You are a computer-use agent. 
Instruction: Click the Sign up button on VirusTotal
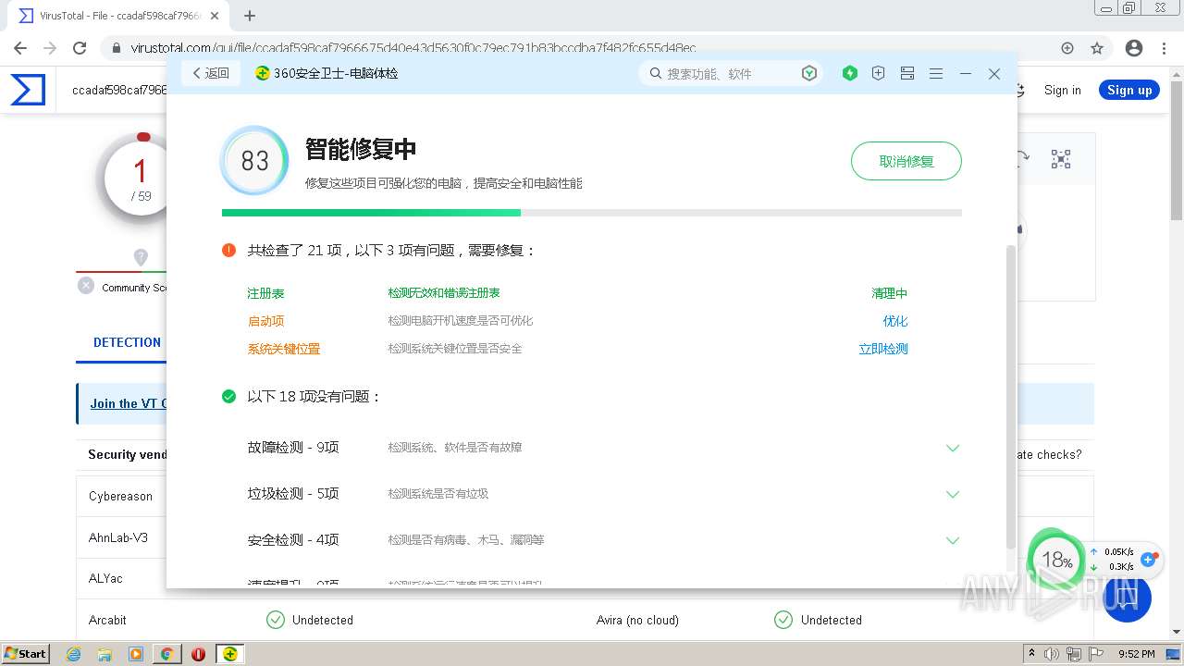(1129, 90)
